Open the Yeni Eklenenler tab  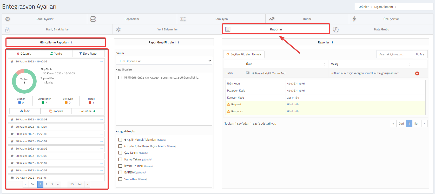click(168, 29)
